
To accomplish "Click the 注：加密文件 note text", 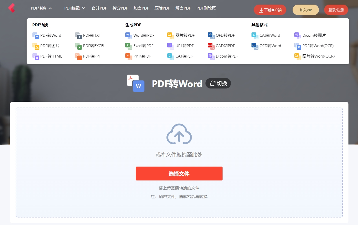I will (179, 197).
